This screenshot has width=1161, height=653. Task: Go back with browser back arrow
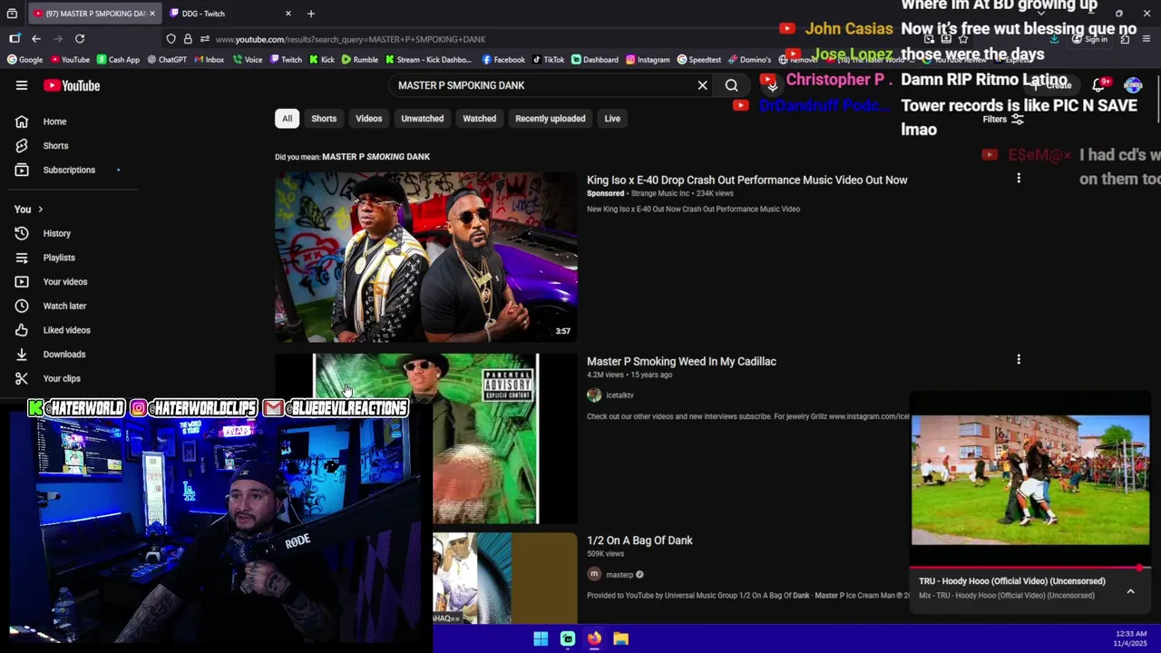pos(36,39)
